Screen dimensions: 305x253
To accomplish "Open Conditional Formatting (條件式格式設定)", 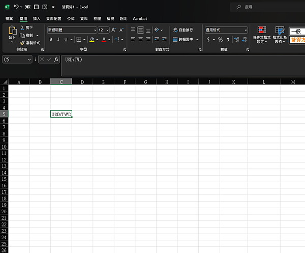I will click(x=262, y=31).
